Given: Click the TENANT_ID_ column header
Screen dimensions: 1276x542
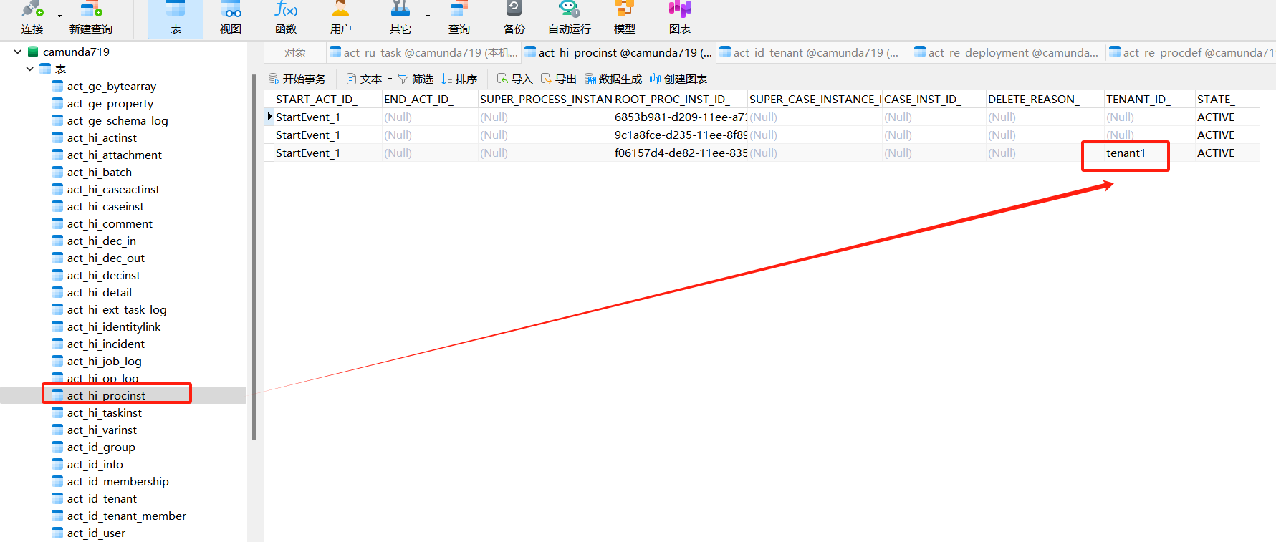Looking at the screenshot, I should (x=1149, y=99).
